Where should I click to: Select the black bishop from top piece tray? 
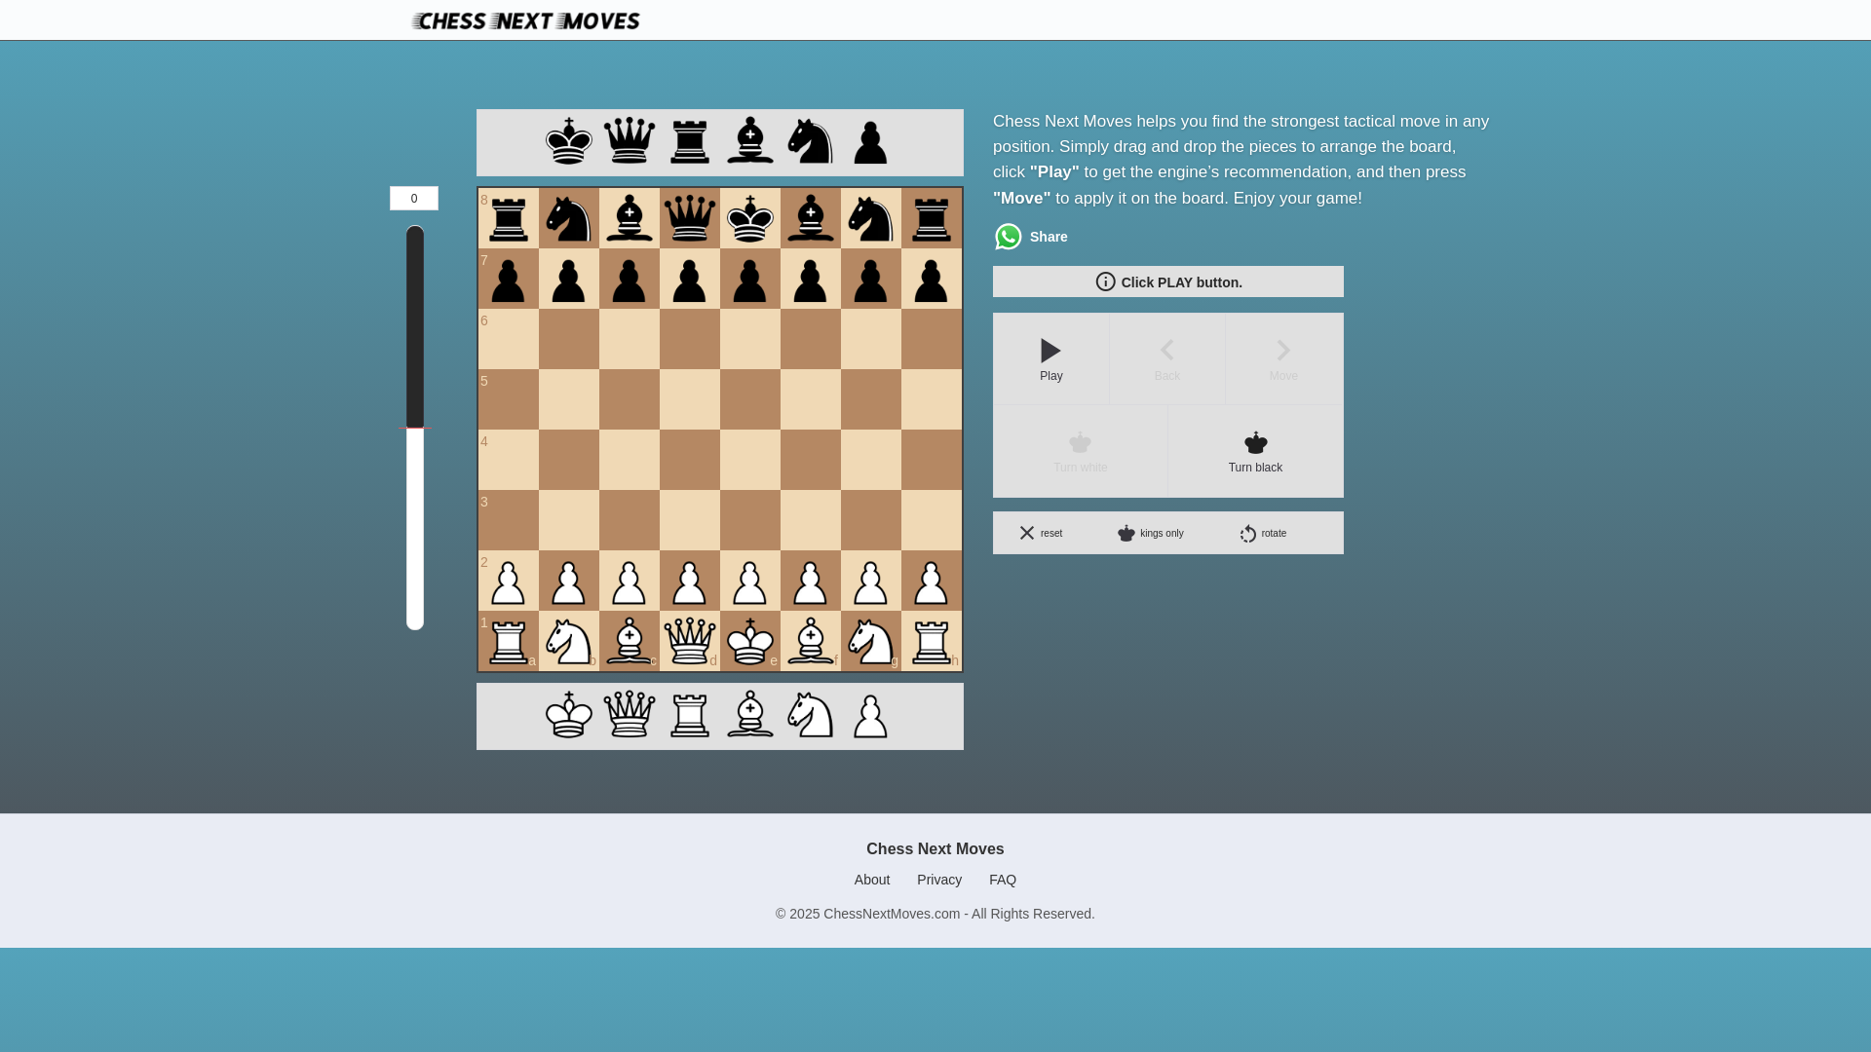click(750, 141)
